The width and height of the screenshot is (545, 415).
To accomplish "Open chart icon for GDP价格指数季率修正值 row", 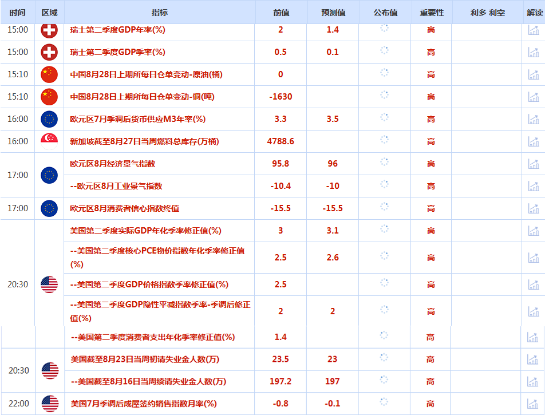I will click(x=534, y=284).
